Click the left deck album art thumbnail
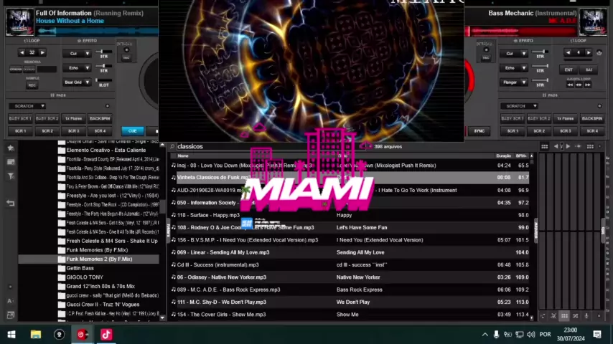 pyautogui.click(x=19, y=22)
